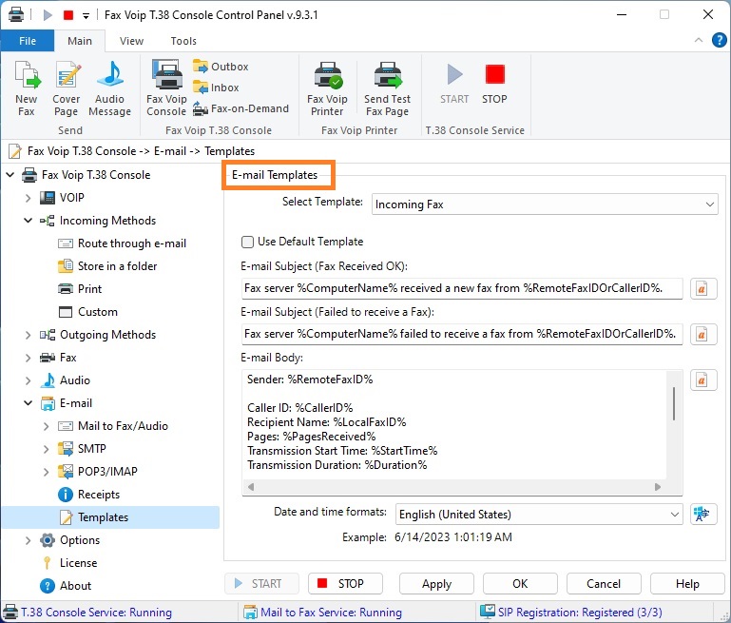Insert variable into E-mail Body field

coord(703,380)
